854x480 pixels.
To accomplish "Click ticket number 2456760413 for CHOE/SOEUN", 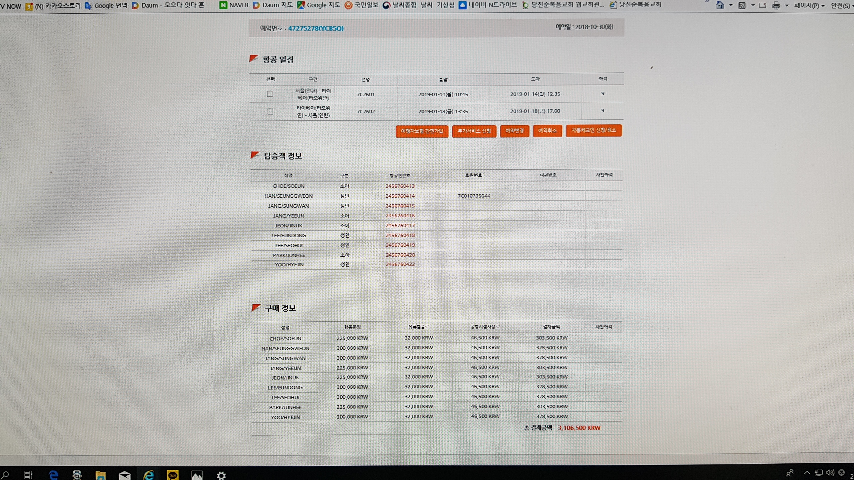I will 400,186.
